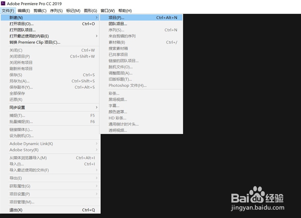Click 保存副本(Y)... entry
301x218 pixels.
coord(50,87)
